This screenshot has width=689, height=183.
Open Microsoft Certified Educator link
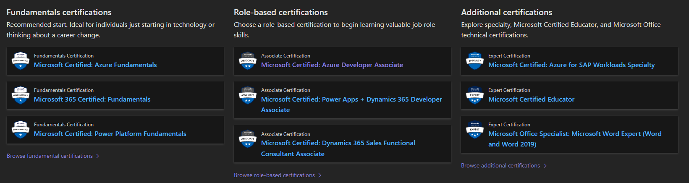point(531,99)
